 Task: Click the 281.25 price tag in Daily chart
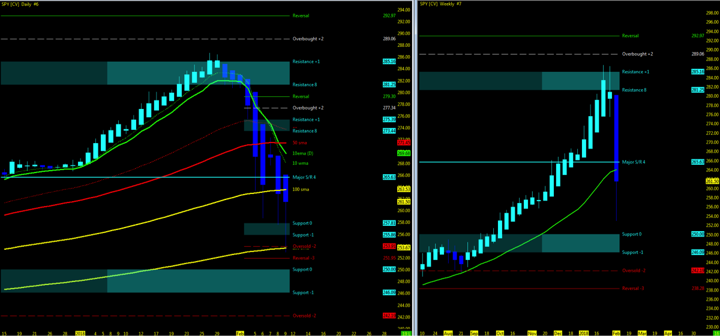388,84
